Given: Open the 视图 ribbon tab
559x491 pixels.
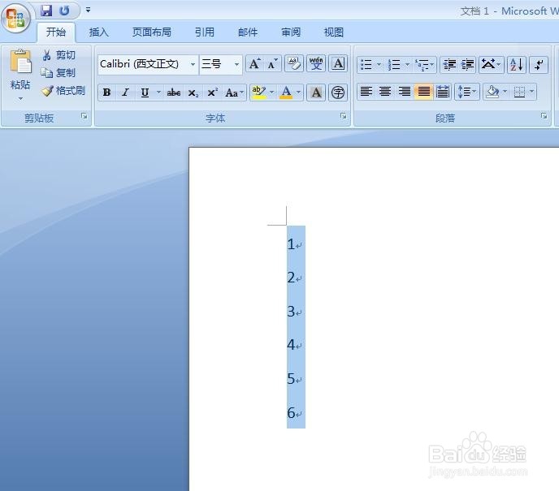Looking at the screenshot, I should tap(334, 32).
